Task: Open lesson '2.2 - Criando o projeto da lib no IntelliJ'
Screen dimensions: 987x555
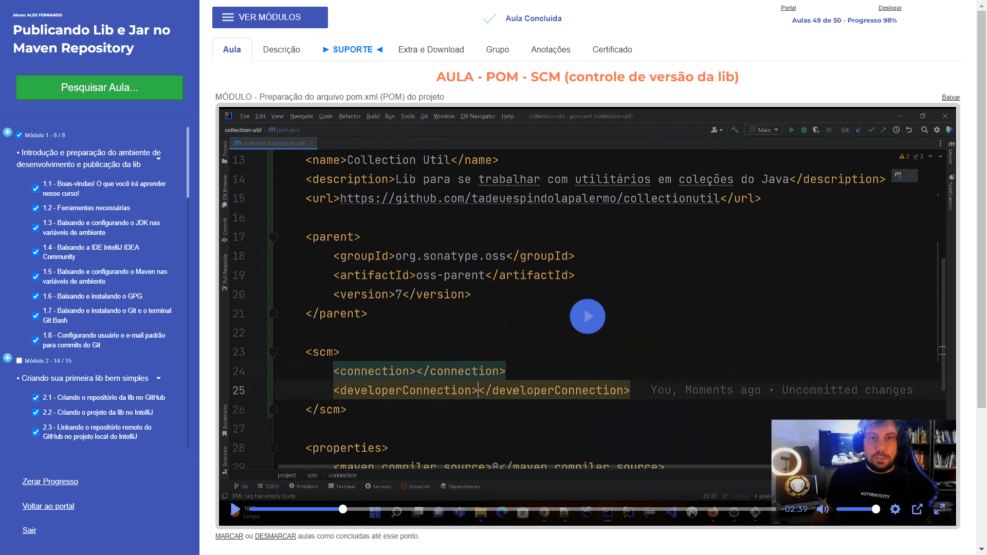Action: 98,413
